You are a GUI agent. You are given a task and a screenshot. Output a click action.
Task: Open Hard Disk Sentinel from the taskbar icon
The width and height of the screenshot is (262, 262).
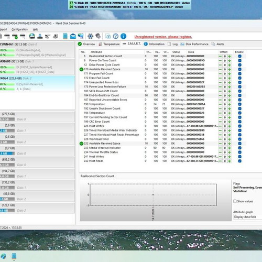[x=14, y=256]
